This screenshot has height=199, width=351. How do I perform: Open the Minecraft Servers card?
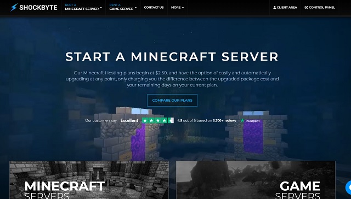coord(89,180)
